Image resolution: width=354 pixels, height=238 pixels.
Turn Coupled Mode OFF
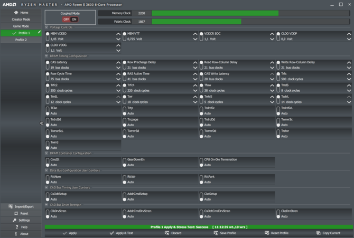coord(67,20)
